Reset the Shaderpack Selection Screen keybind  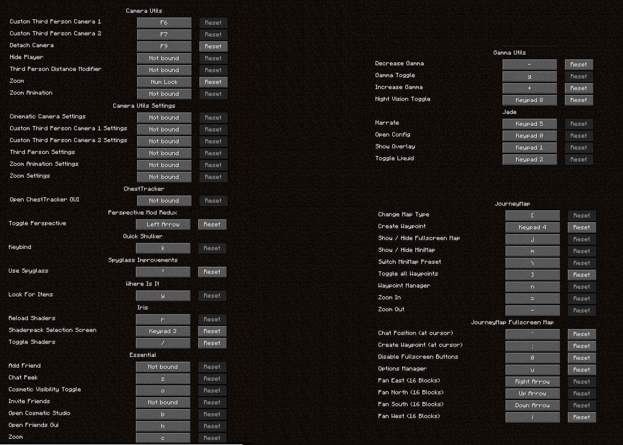click(x=212, y=331)
